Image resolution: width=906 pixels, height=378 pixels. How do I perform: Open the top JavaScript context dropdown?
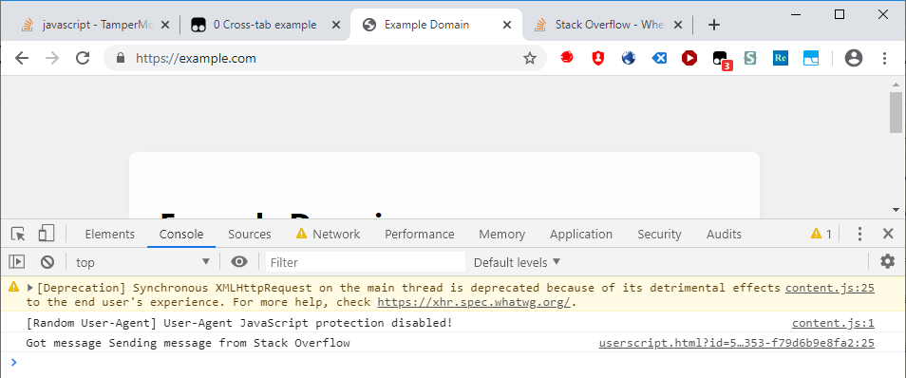[142, 262]
